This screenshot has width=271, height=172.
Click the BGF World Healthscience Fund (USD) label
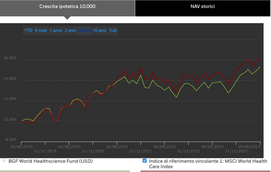[x=50, y=161]
